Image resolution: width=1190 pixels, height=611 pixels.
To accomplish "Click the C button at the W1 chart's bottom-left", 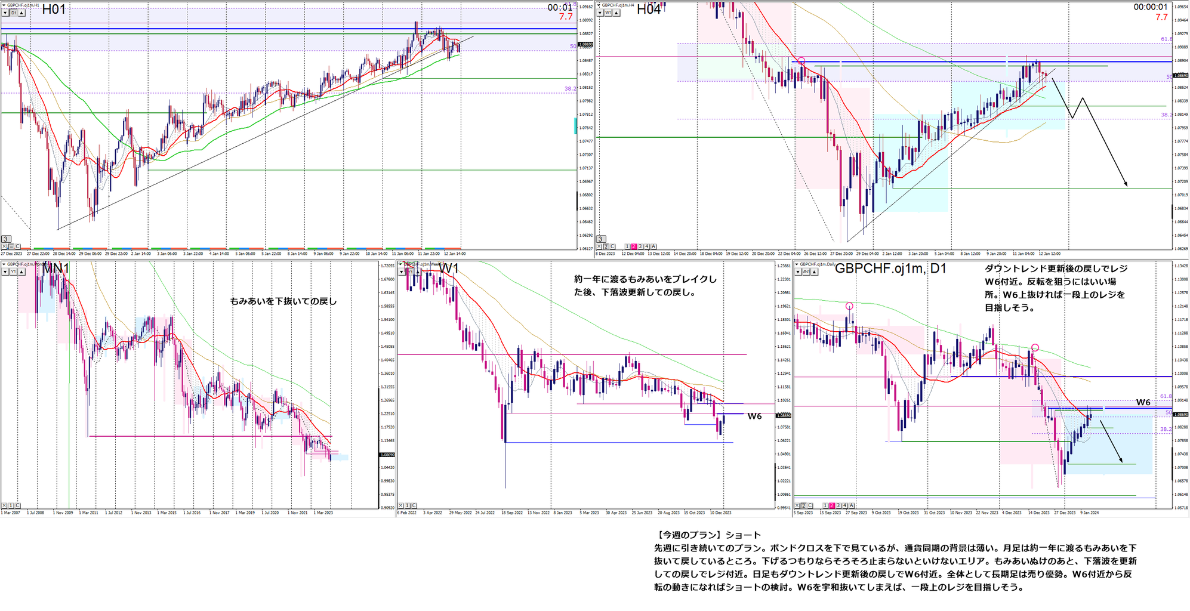I will (415, 505).
